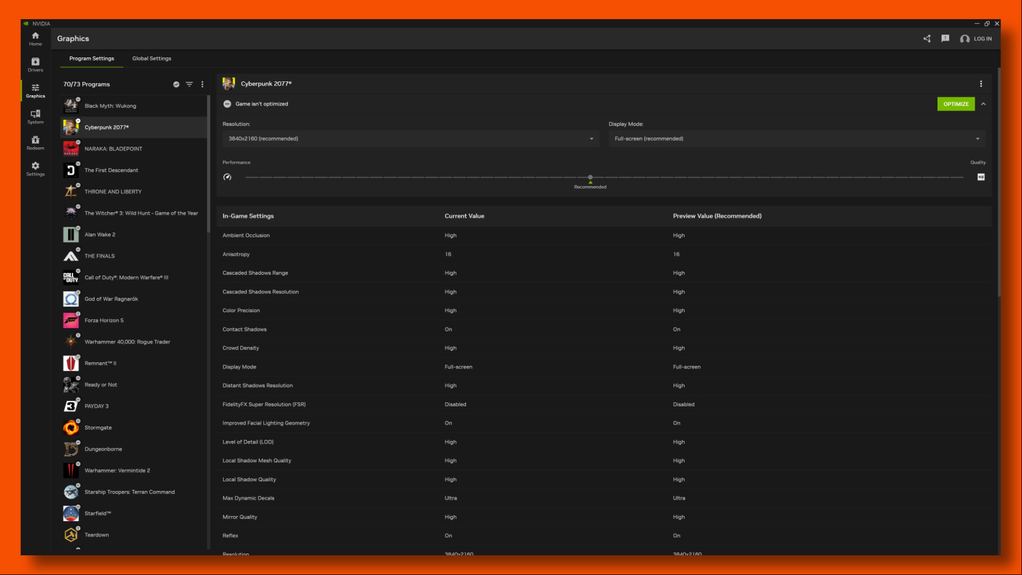Select Starship Troopers: Terran Command entry
This screenshot has height=575, width=1022.
134,492
